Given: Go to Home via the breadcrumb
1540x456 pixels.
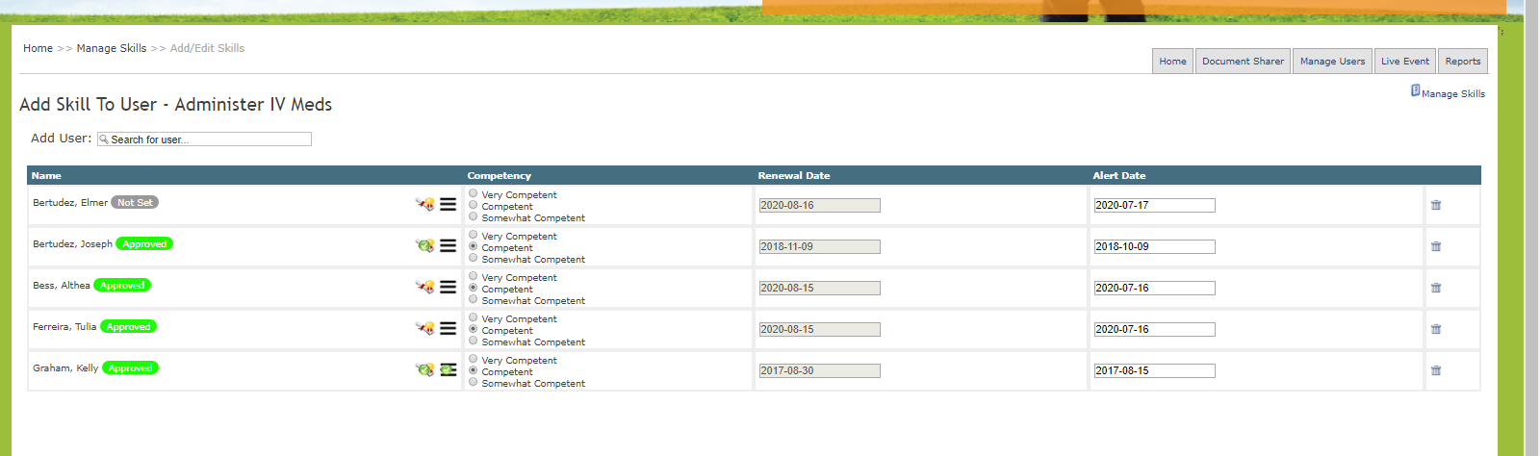Looking at the screenshot, I should pyautogui.click(x=38, y=48).
